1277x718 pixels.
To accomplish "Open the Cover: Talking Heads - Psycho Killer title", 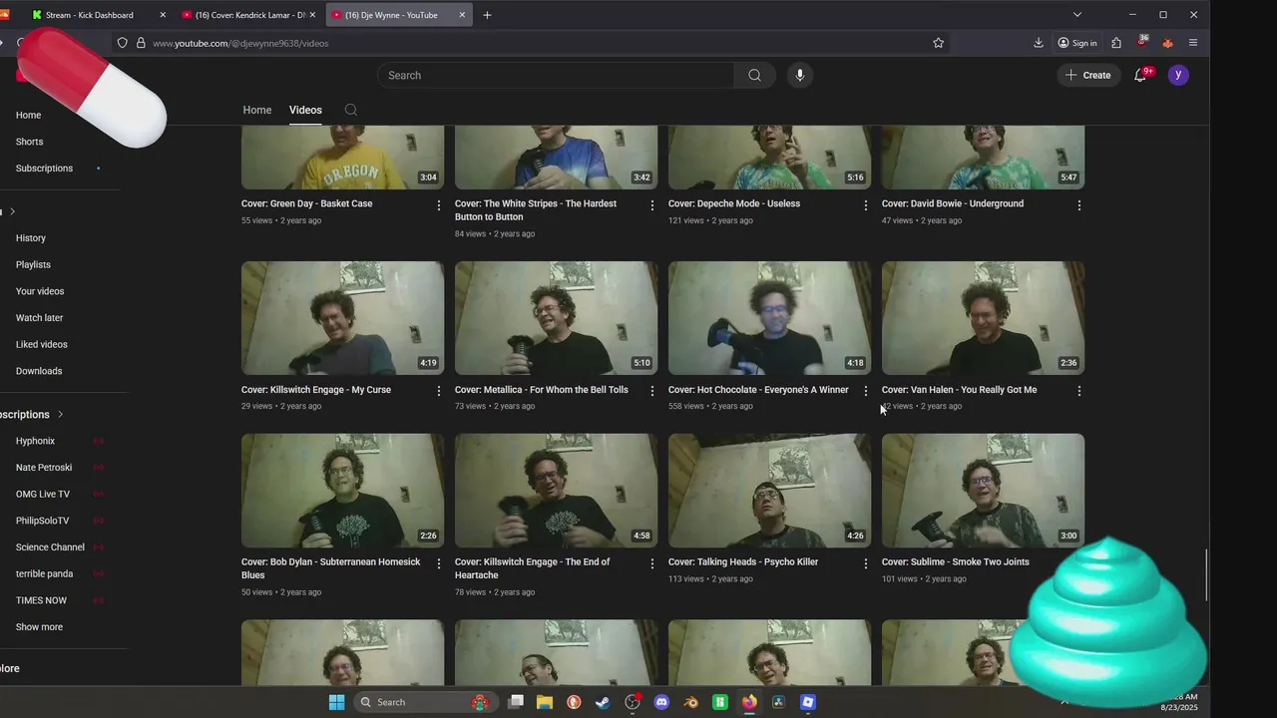I will [x=743, y=562].
